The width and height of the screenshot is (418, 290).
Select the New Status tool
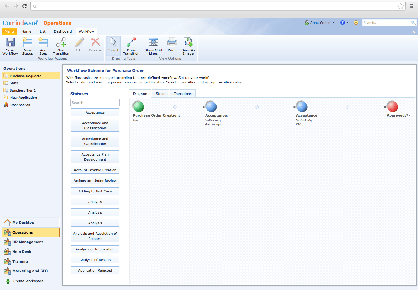click(27, 46)
